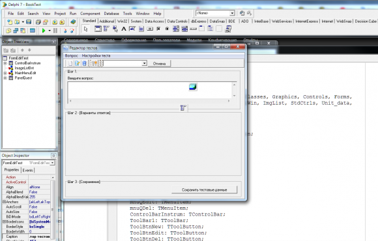The width and height of the screenshot is (378, 241).
Task: Pick the CheckBox component in Standard palette
Action: (x=158, y=29)
